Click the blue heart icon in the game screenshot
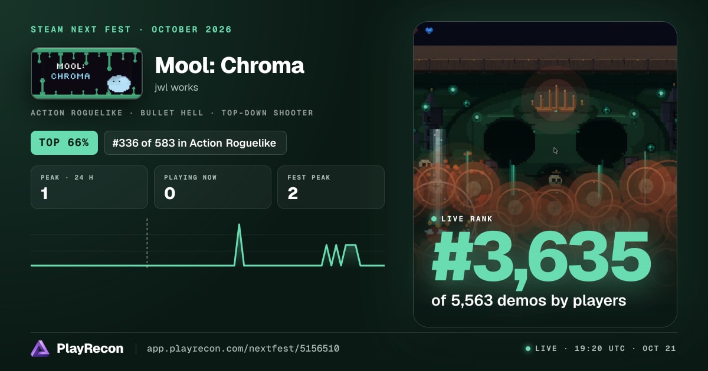This screenshot has height=371, width=708. 429,31
